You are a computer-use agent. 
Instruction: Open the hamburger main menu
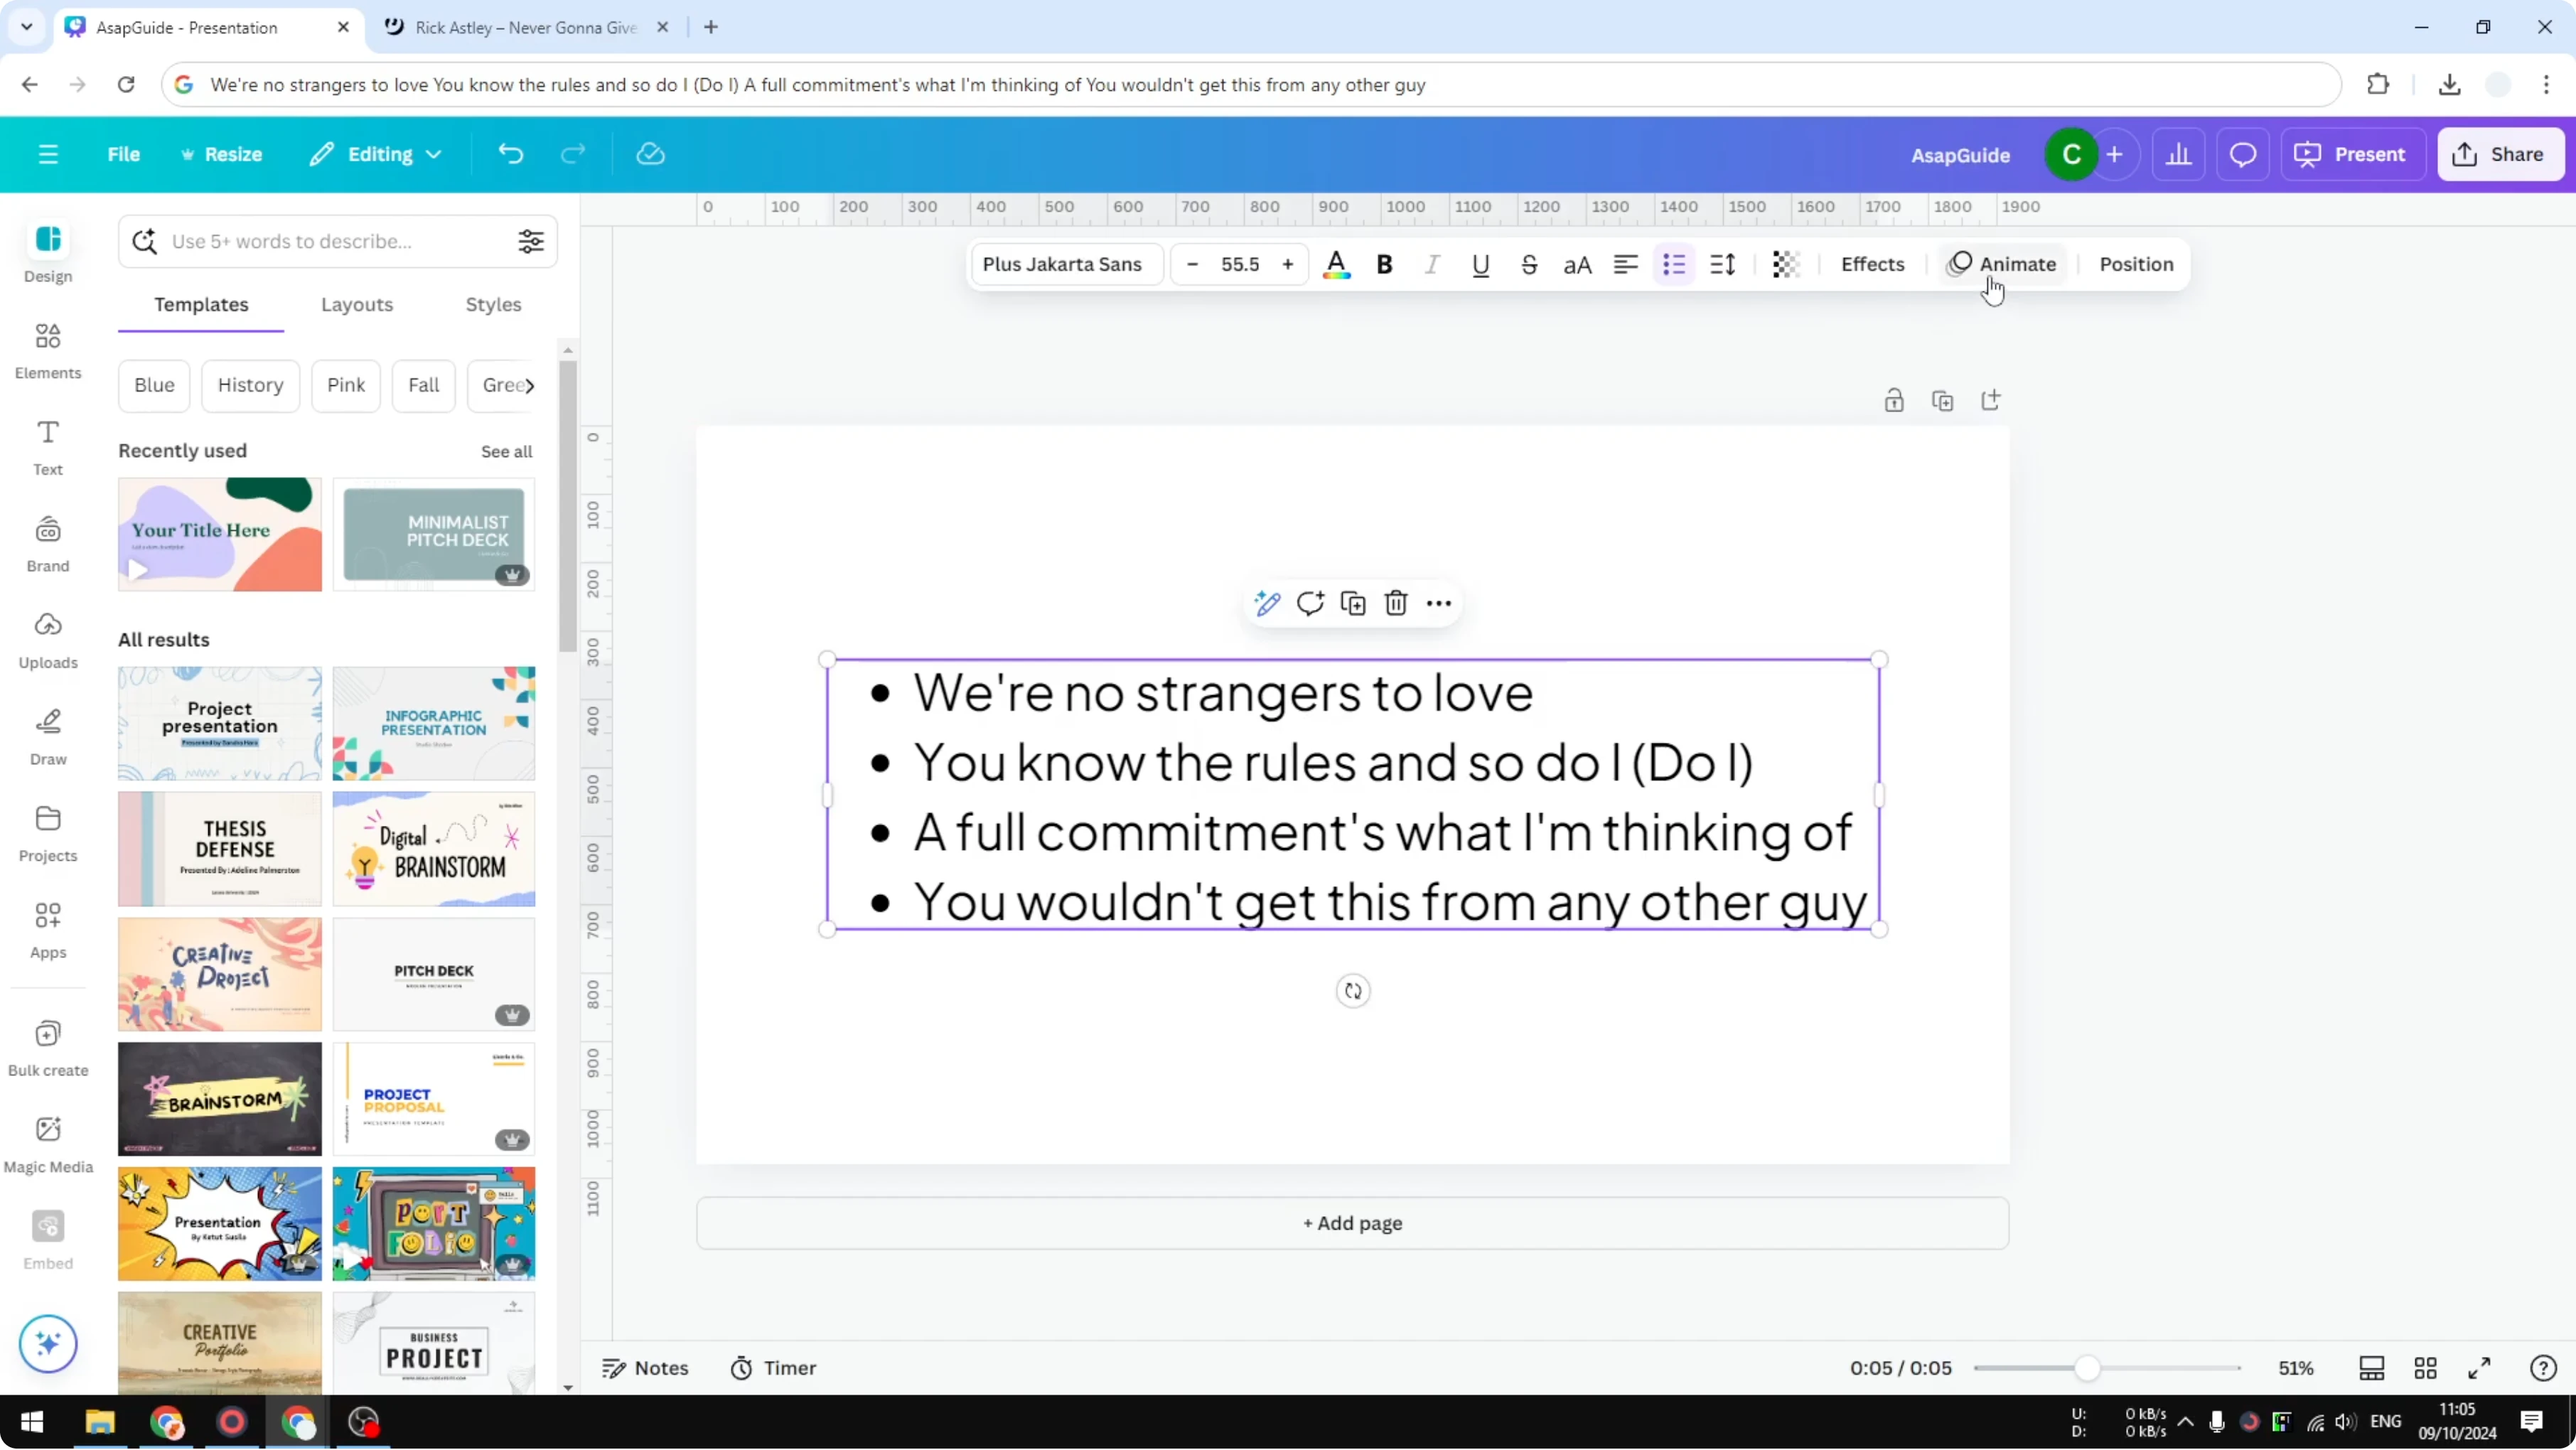[x=48, y=154]
